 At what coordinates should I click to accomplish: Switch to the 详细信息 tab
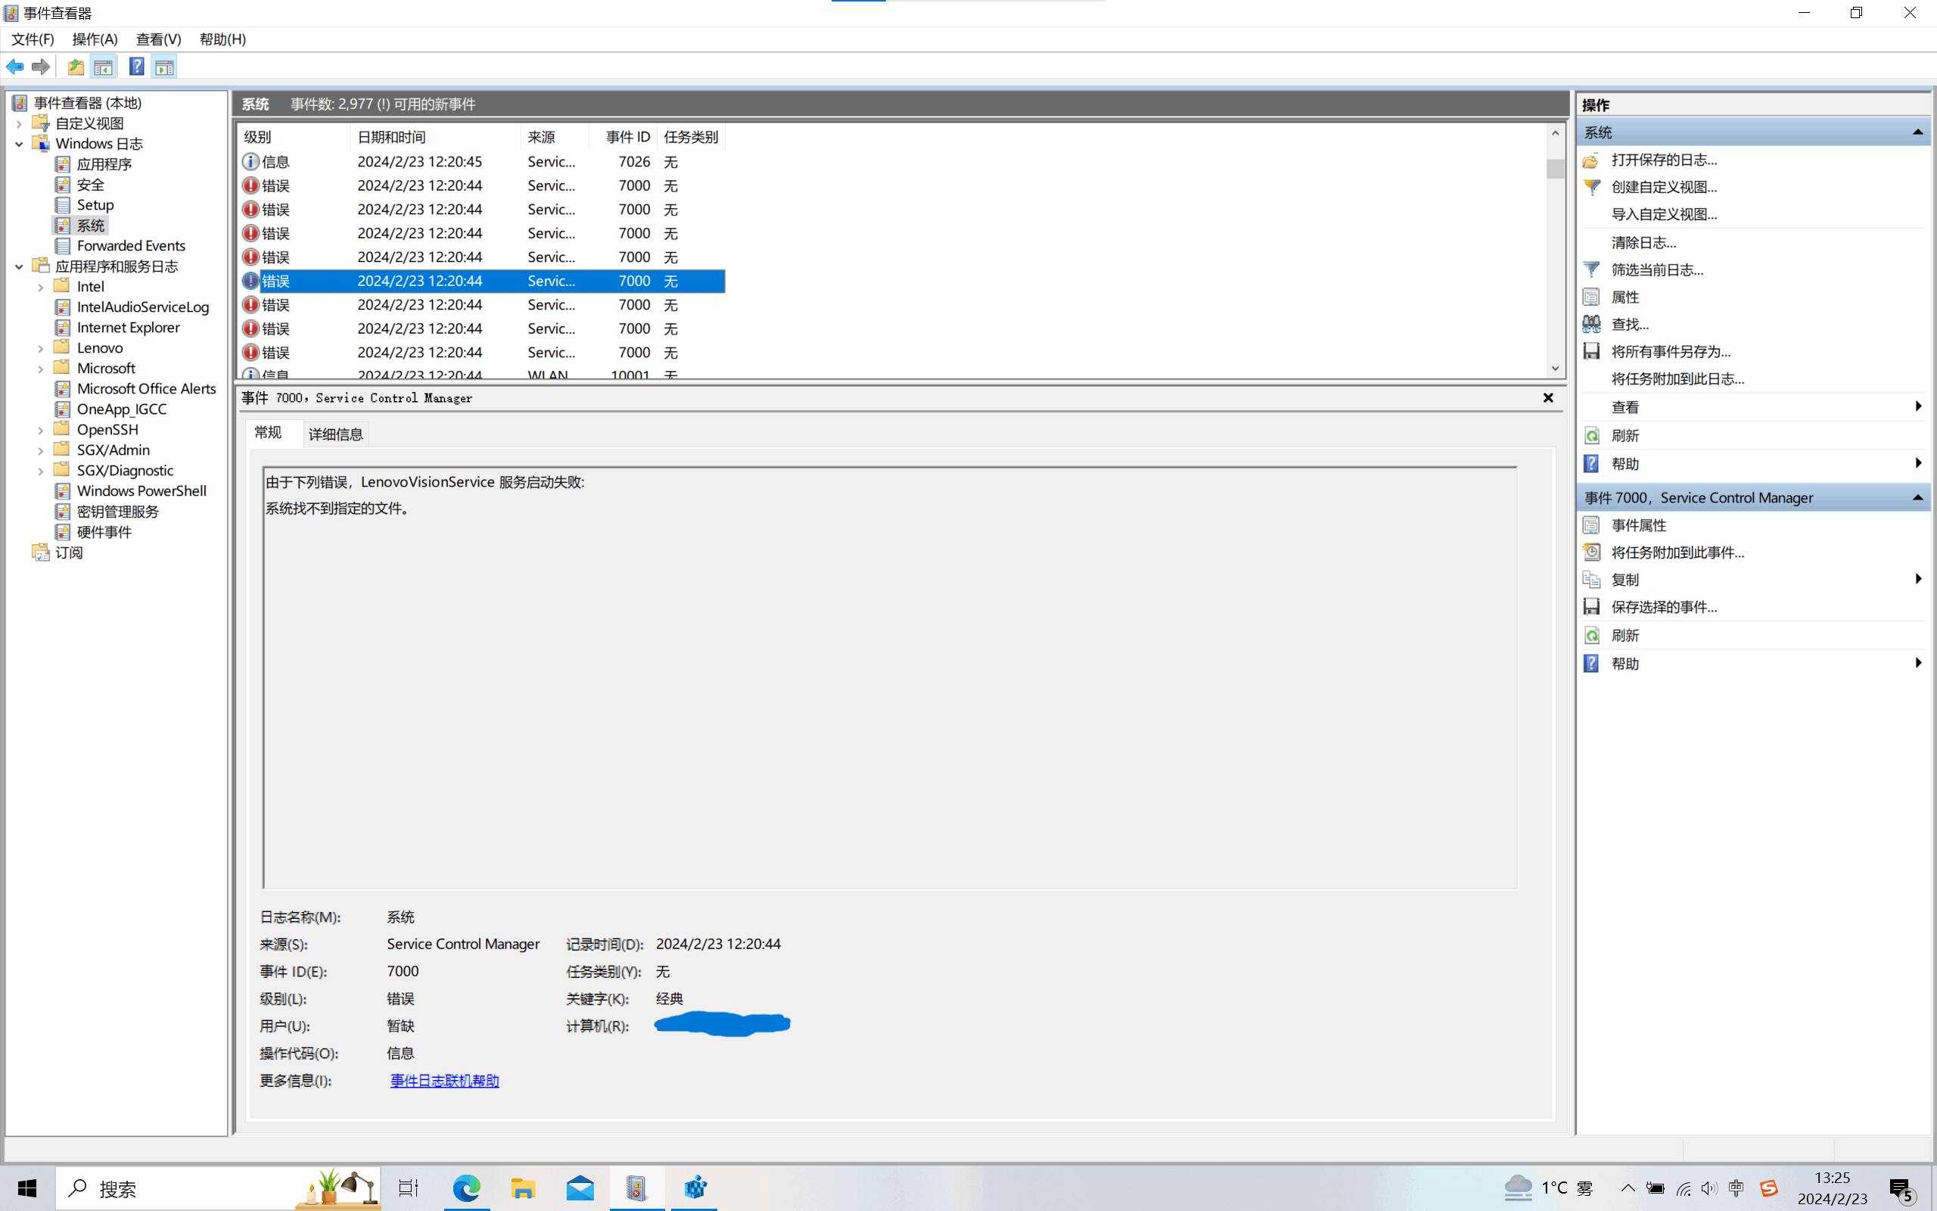(335, 433)
